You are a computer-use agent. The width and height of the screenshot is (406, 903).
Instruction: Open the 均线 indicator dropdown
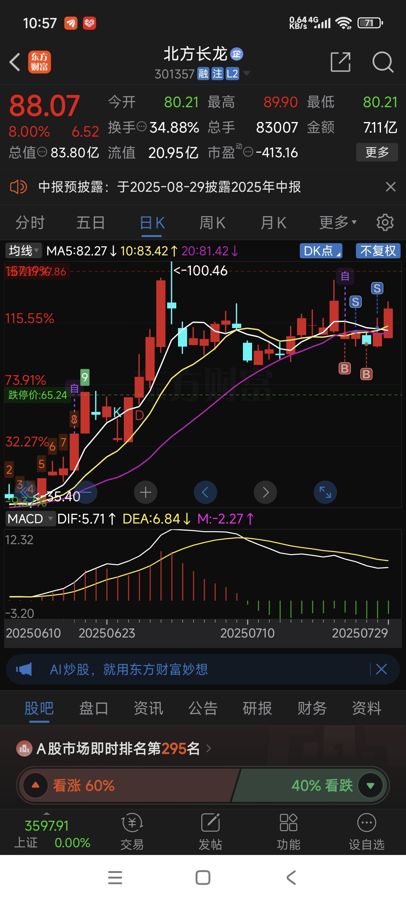point(23,251)
